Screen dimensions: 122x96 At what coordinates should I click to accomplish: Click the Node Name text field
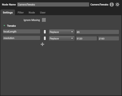coord(53,4)
